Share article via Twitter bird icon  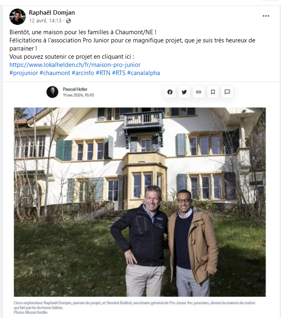(184, 92)
